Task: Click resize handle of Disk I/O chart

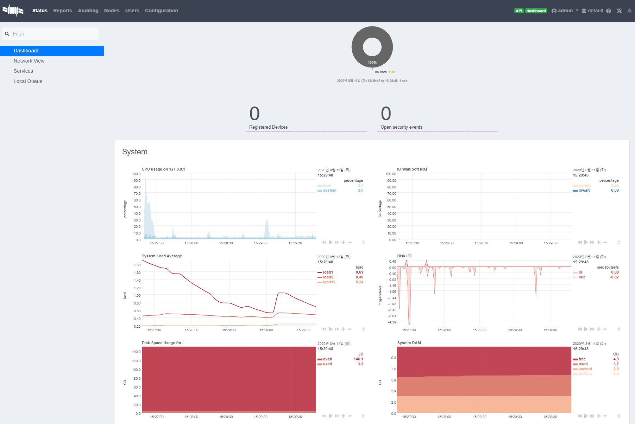Action: [618, 329]
